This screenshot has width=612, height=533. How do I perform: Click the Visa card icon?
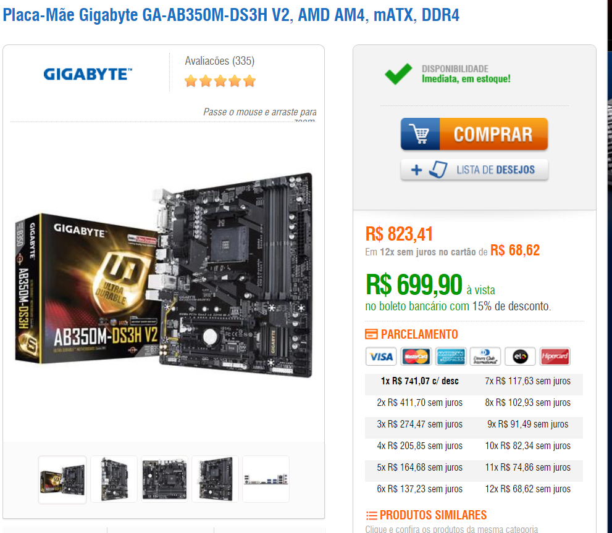coord(381,357)
